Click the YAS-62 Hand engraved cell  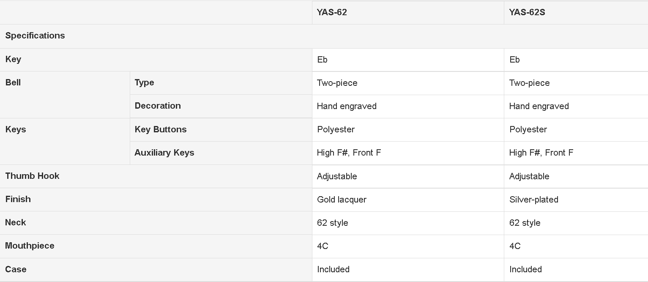pos(408,106)
